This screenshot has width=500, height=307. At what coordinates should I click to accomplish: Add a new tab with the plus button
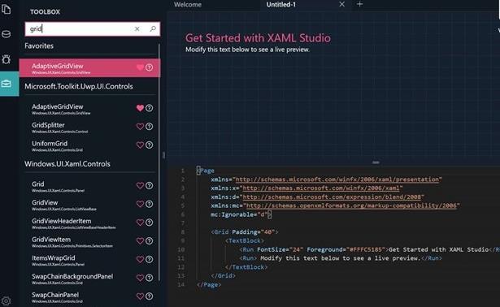[x=359, y=4]
